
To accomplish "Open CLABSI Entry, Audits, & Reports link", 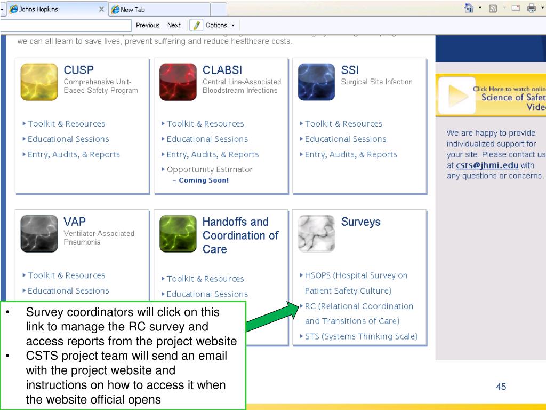I will (x=212, y=154).
